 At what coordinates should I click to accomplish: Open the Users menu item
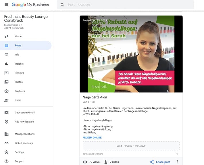(x=26, y=100)
